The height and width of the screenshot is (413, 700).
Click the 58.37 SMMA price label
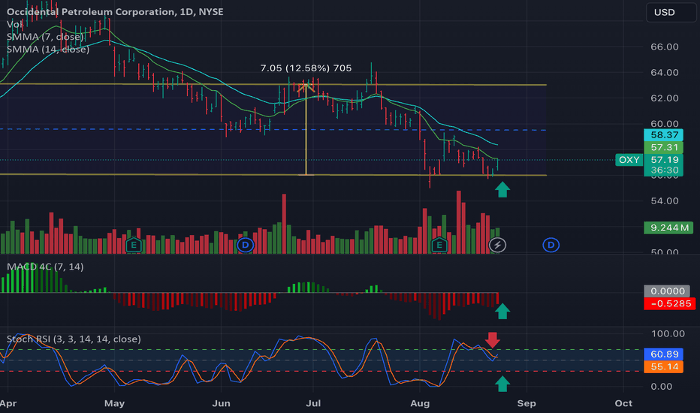(664, 134)
